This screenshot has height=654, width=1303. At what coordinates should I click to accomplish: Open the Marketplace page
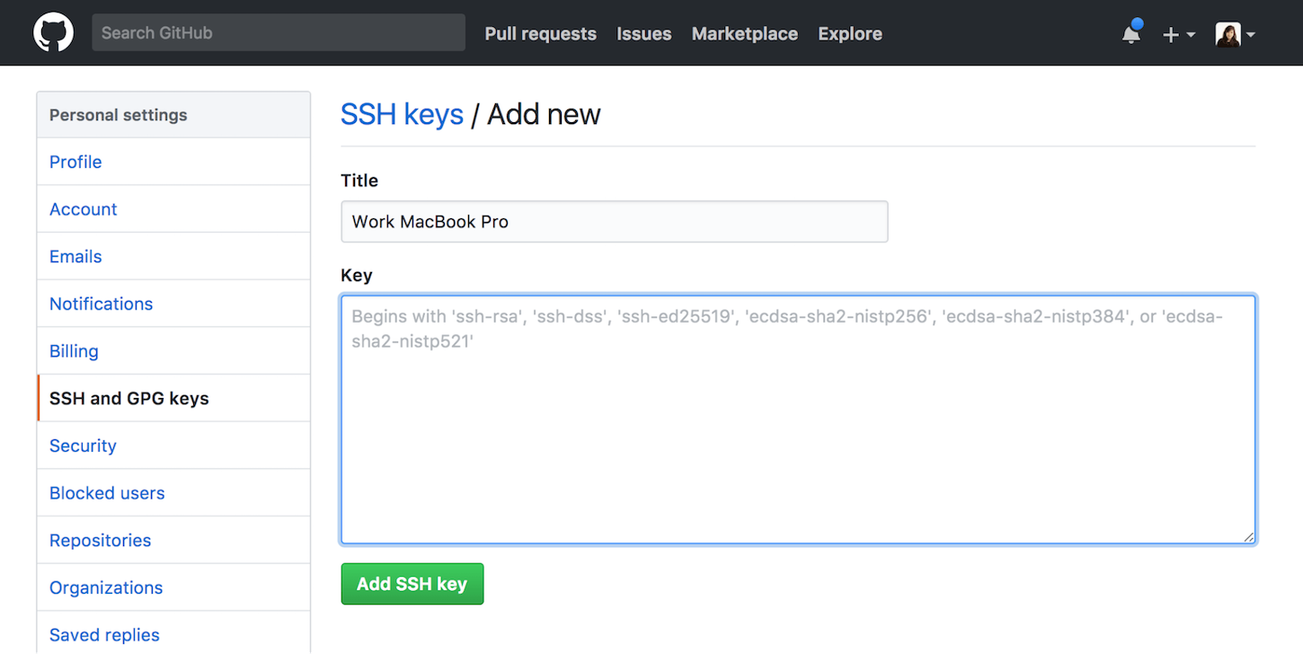[x=744, y=34]
